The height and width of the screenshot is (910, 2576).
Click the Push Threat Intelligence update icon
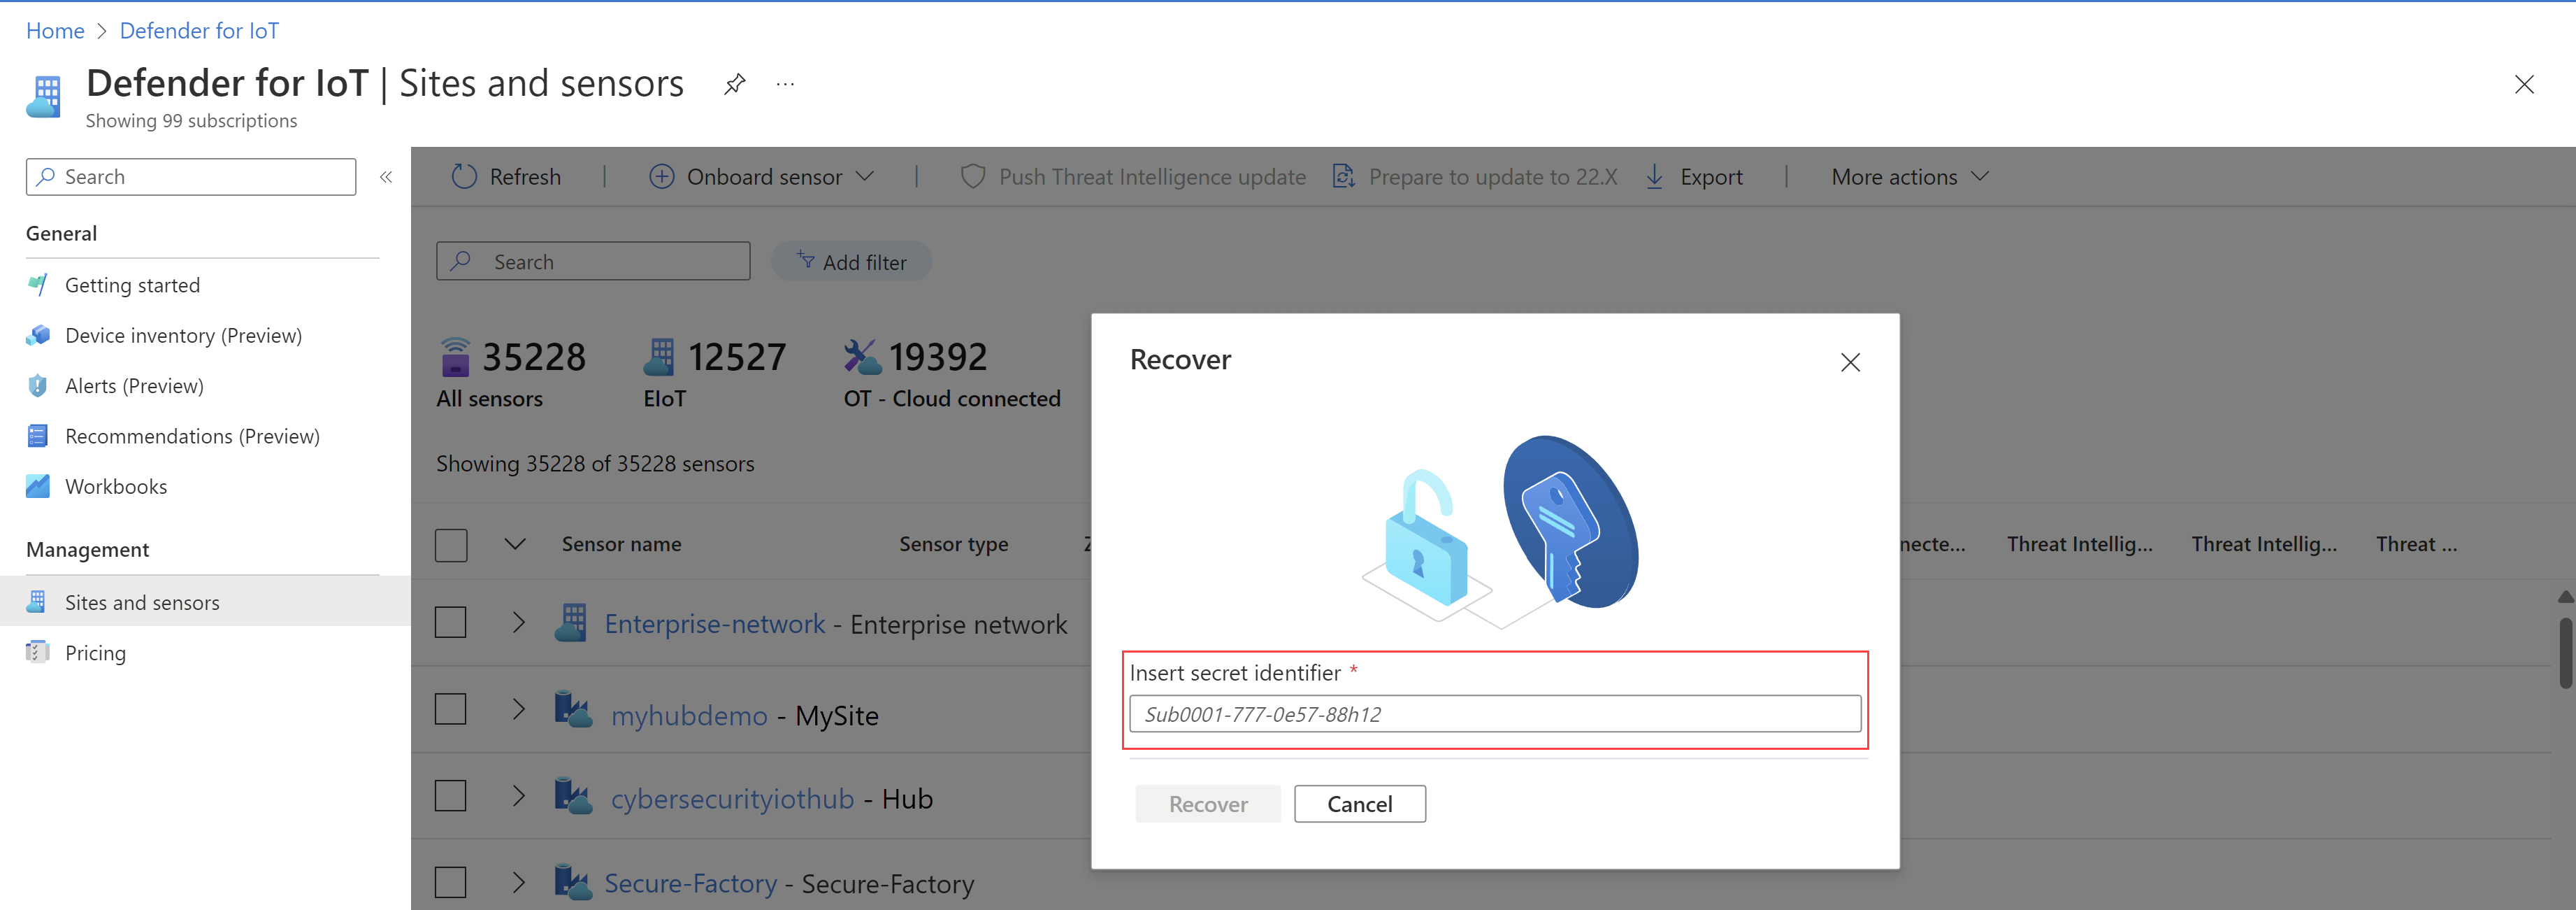[971, 176]
